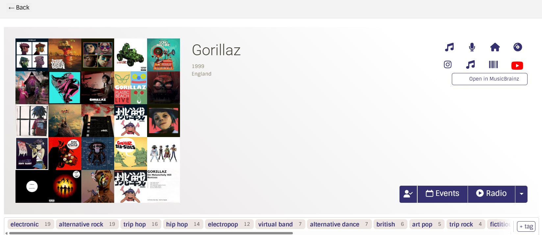Click the follow artist user-check icon
Viewport: 542px width, 235px height.
(x=408, y=194)
